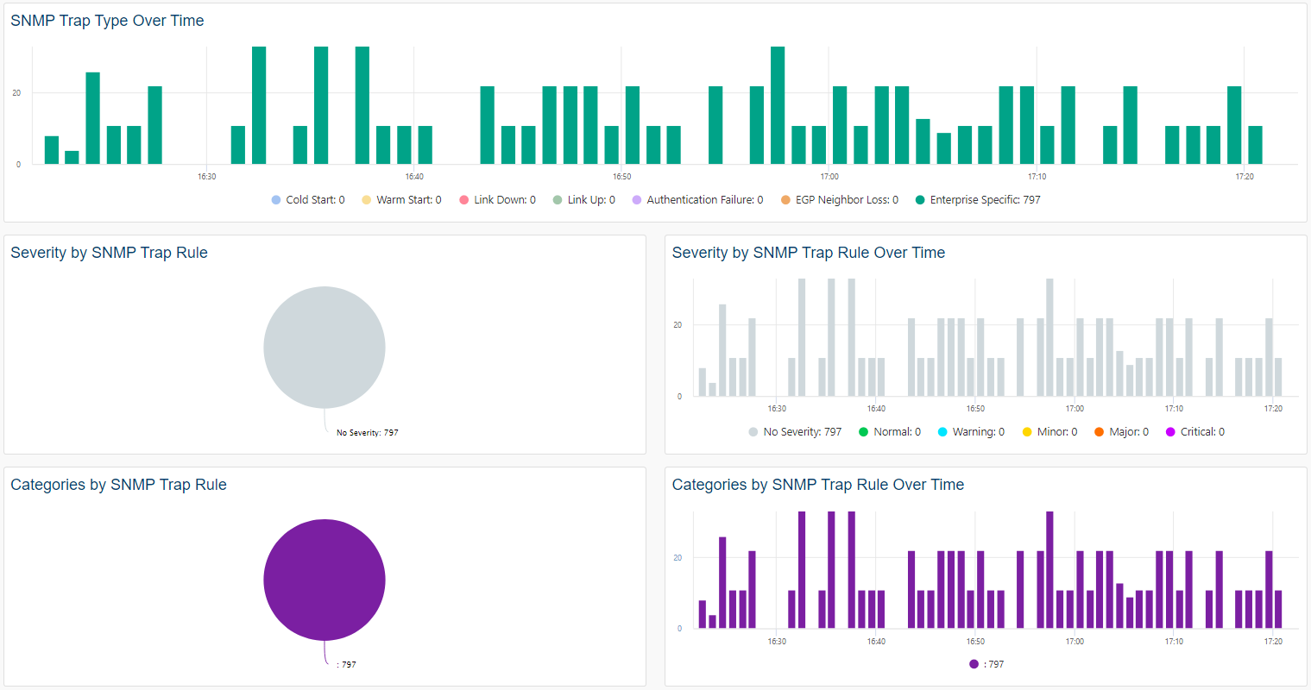Click purple legend dot under Categories Over Time

[974, 664]
